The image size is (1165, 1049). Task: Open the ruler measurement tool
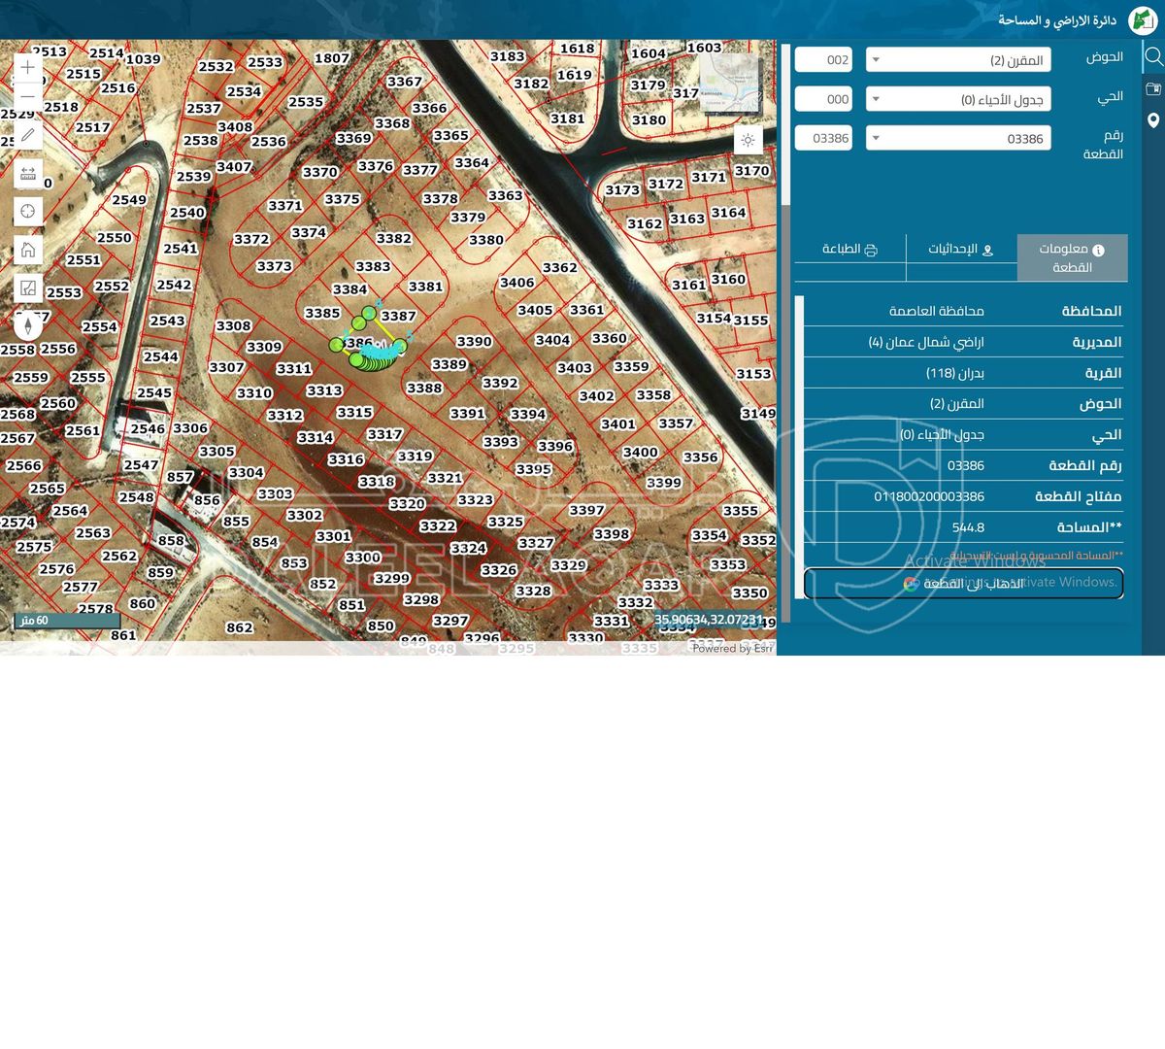coord(27,174)
